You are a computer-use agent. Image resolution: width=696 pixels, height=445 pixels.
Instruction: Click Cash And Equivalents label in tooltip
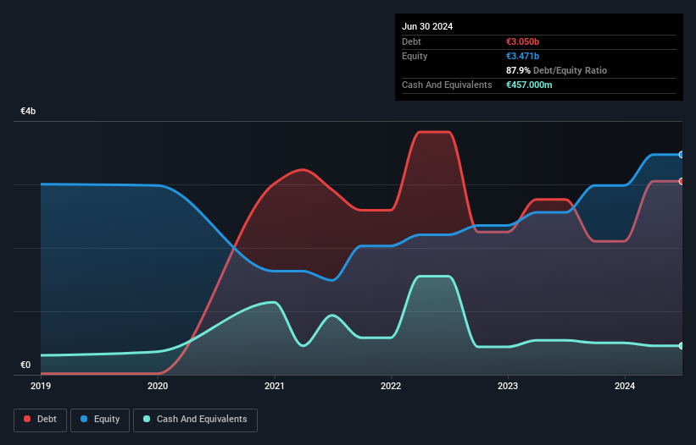tap(447, 85)
